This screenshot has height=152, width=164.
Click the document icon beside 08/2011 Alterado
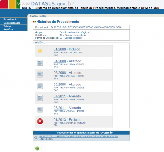tap(40, 109)
